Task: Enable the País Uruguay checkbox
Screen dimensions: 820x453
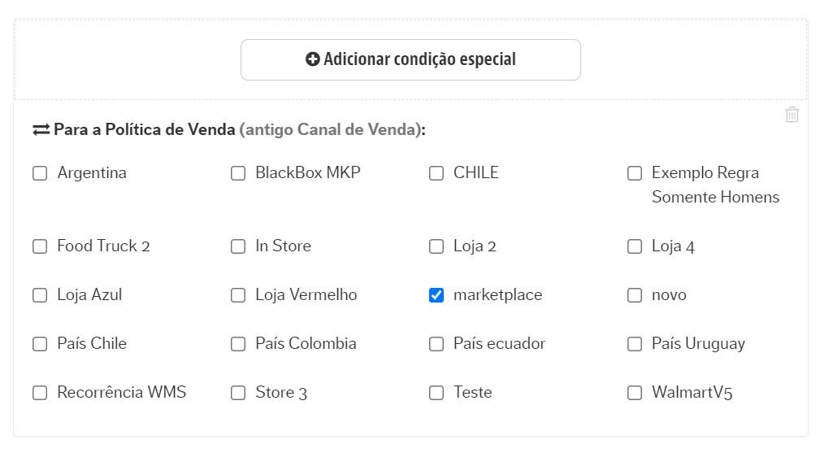Action: click(x=635, y=344)
